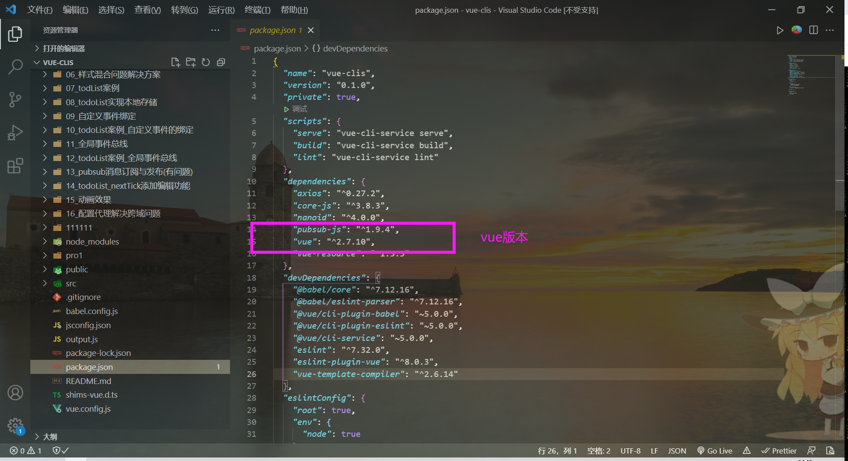
Task: Open the Run and Debug view
Action: pyautogui.click(x=15, y=132)
